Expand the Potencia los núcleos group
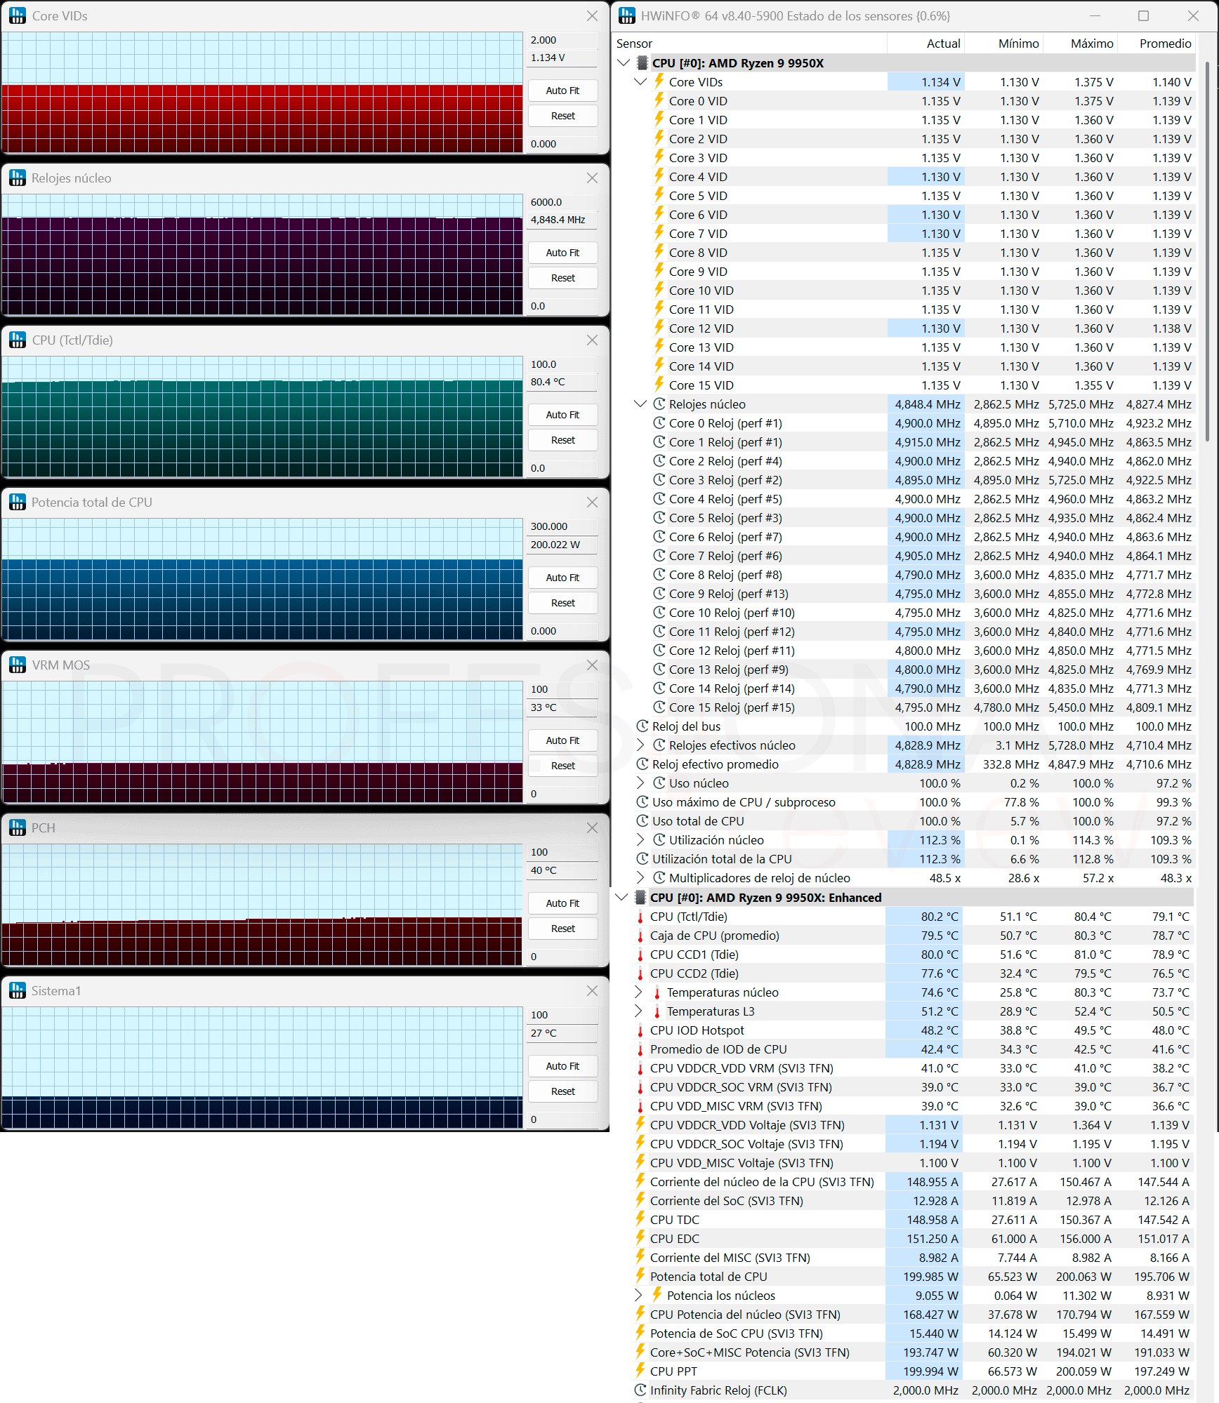Screen dimensions: 1219x1403 click(x=638, y=1295)
